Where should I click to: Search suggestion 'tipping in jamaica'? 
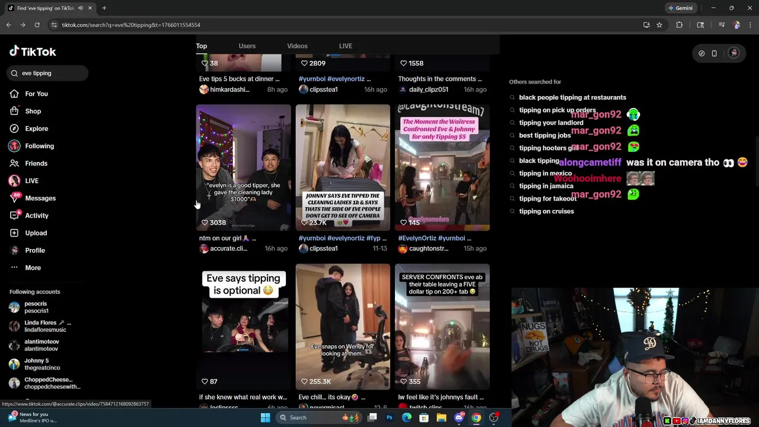coord(546,186)
